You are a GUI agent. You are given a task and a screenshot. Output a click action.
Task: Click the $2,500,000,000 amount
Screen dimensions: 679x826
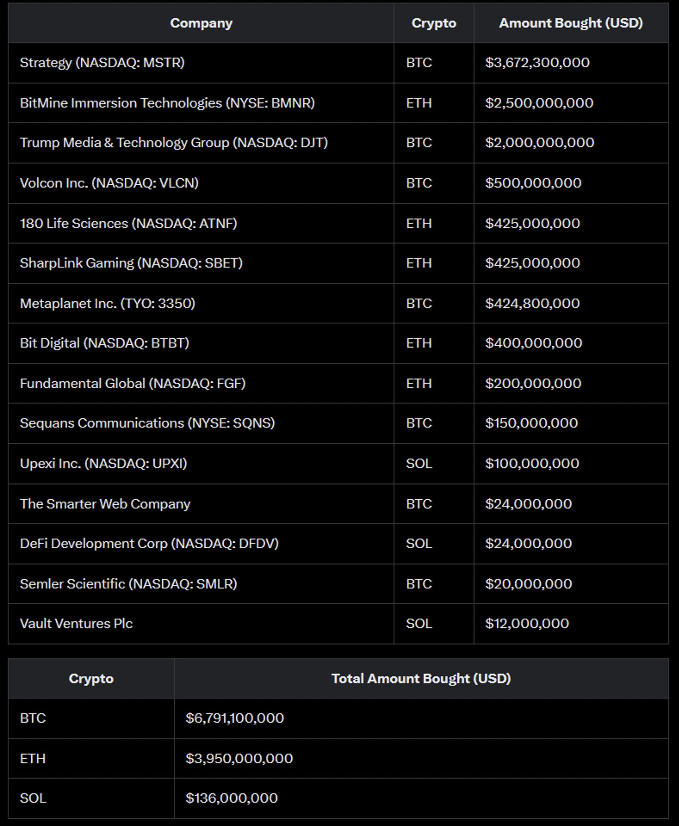(539, 103)
